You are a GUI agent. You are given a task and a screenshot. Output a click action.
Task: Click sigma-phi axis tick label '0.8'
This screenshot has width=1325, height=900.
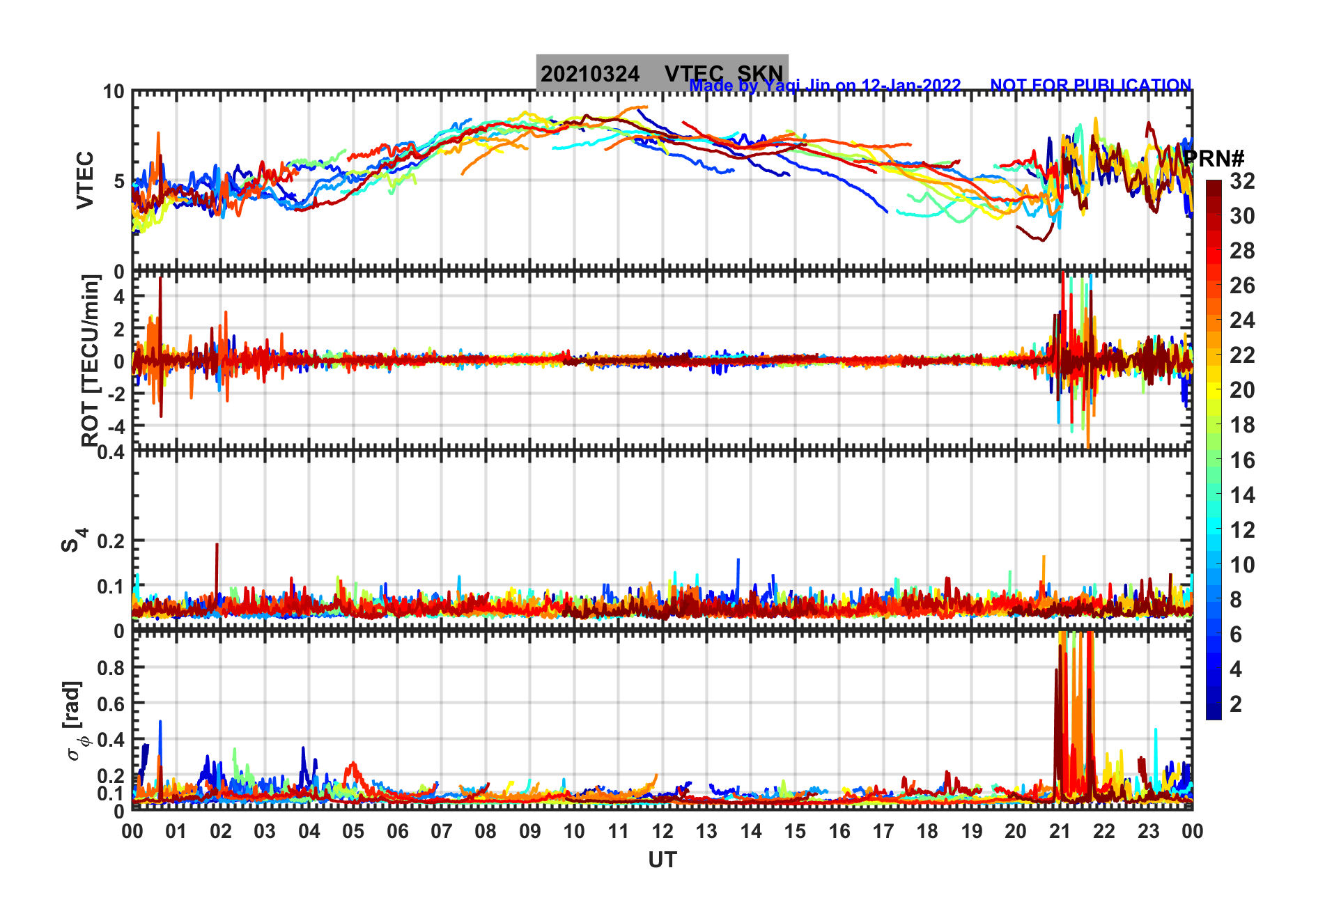[111, 667]
